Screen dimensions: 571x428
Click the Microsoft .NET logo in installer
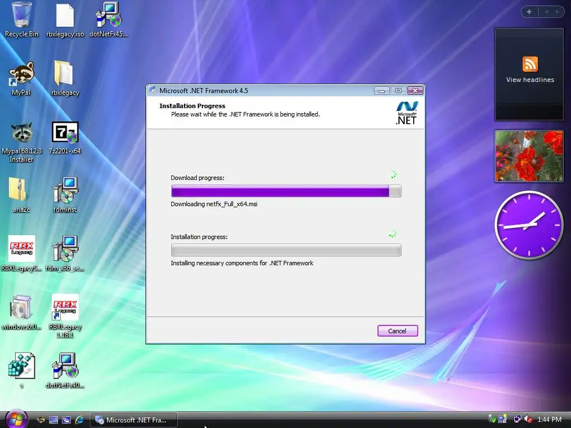pos(407,113)
